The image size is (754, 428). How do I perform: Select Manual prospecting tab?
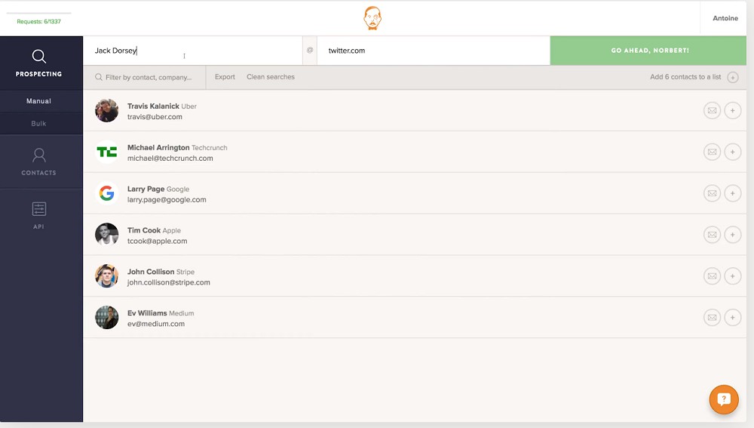click(39, 101)
